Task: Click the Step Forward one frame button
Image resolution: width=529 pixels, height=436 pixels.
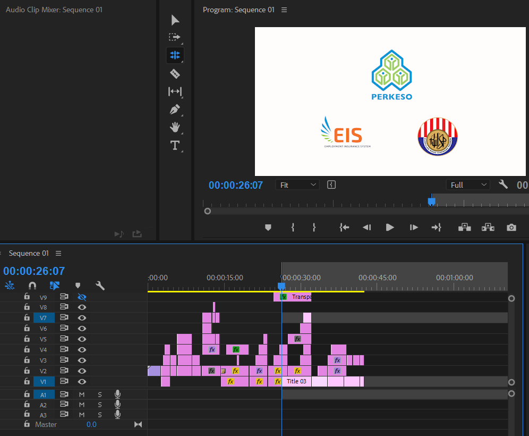Action: tap(414, 228)
